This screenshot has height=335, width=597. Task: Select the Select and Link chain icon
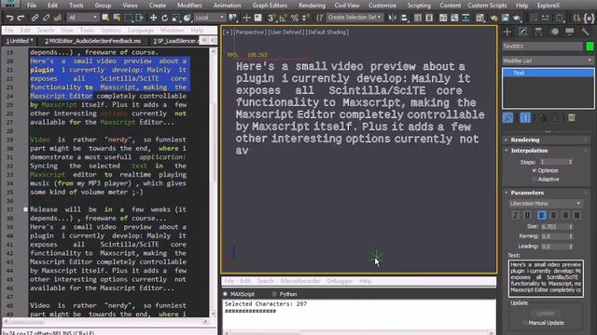tap(35, 18)
